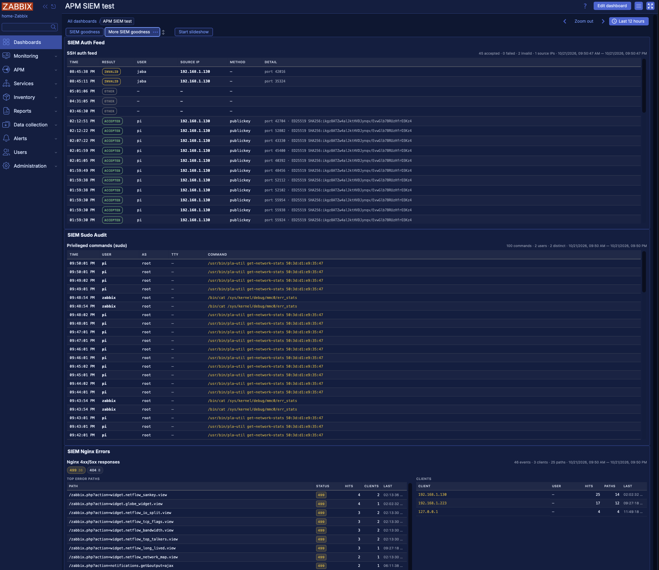Click the 08:45:38 PM INVALID badge
659x570 pixels.
pos(111,71)
